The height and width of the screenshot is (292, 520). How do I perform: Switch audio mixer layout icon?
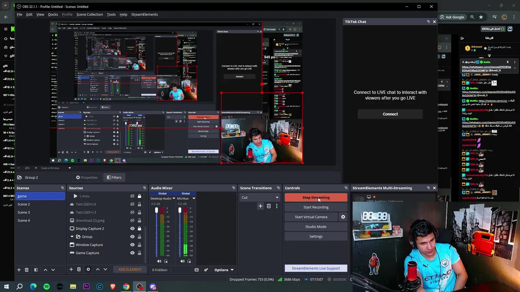pos(197,270)
